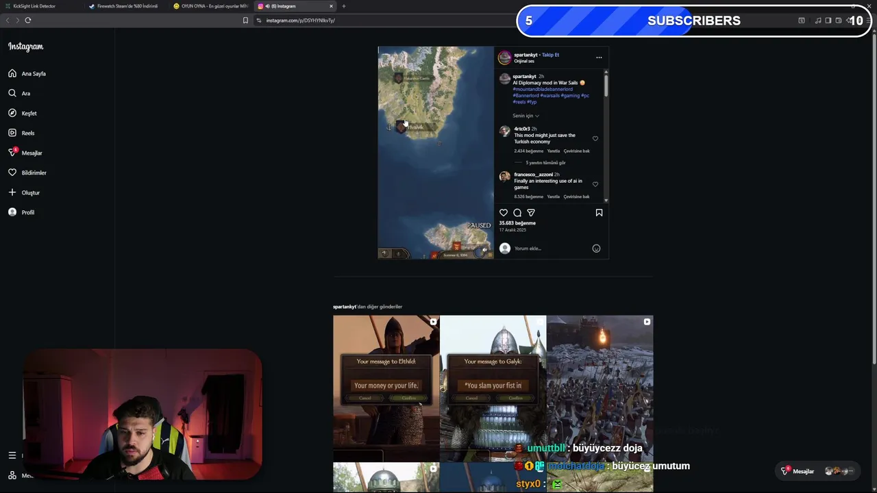Reload the page with refresh icon
This screenshot has height=493, width=877.
pyautogui.click(x=28, y=21)
